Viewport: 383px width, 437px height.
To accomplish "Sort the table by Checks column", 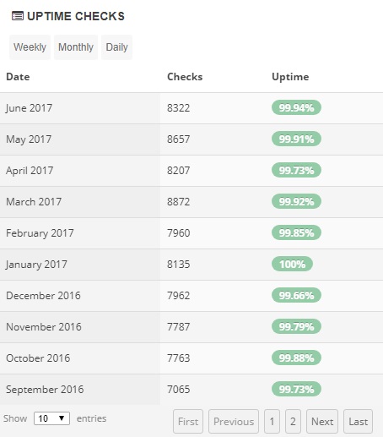I will coord(185,77).
